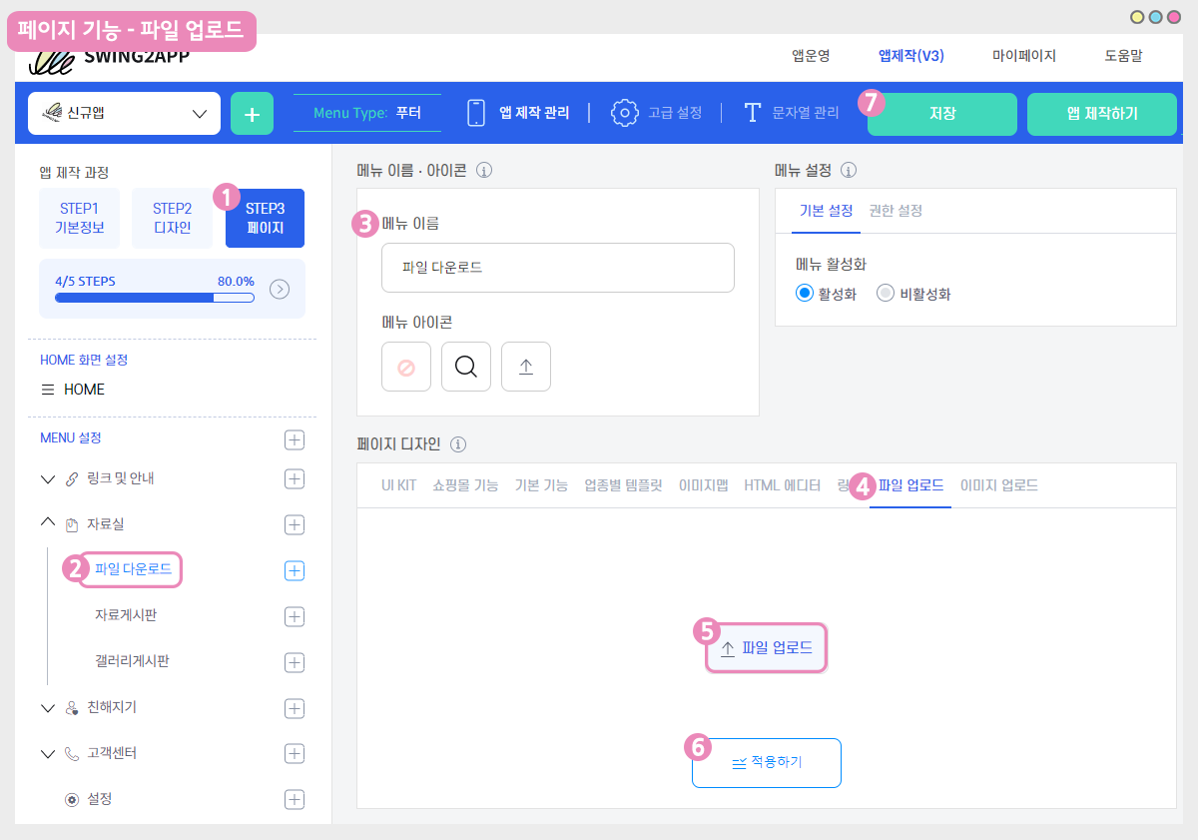This screenshot has height=840, width=1198.
Task: Switch to the 권한 설정 tab
Action: (896, 211)
